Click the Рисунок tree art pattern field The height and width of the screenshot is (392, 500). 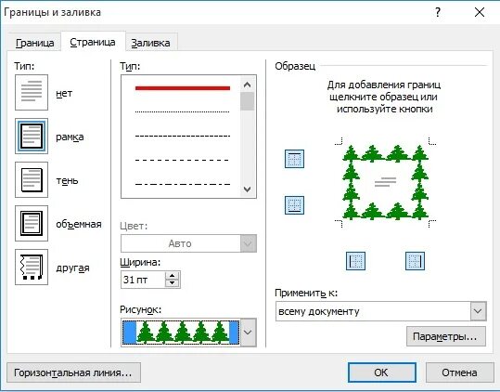click(181, 333)
